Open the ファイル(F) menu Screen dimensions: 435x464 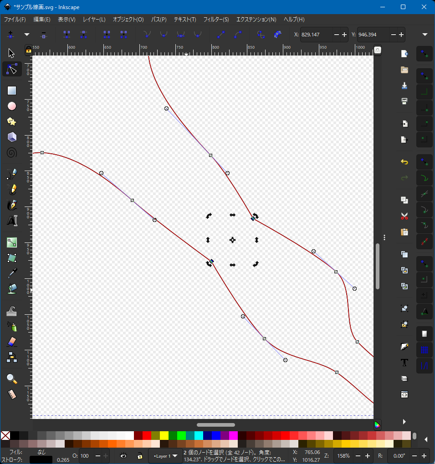(15, 20)
